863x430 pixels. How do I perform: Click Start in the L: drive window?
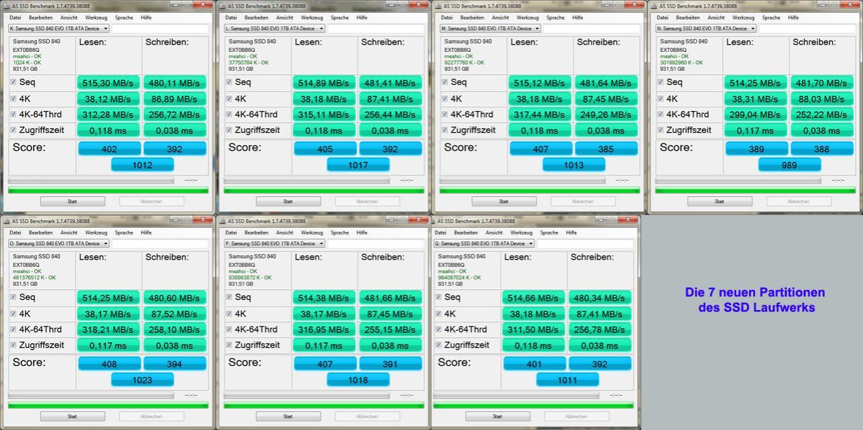(x=288, y=201)
